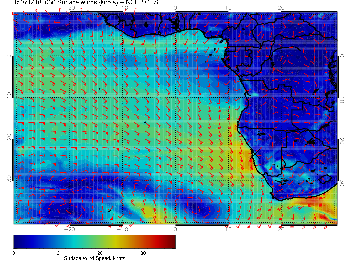Click the '-10' latitude label on right axis
The image size is (348, 269).
tap(342, 98)
